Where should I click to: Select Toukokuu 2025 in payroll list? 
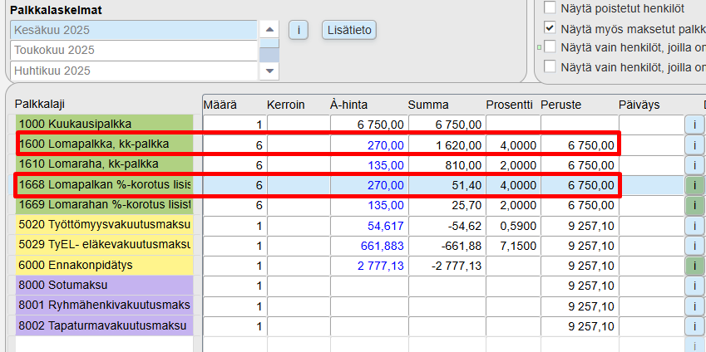point(133,50)
